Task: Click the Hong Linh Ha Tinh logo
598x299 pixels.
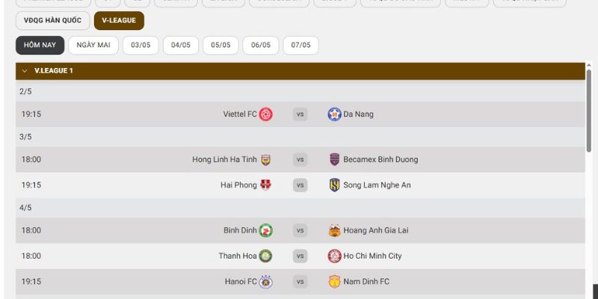Action: [266, 159]
